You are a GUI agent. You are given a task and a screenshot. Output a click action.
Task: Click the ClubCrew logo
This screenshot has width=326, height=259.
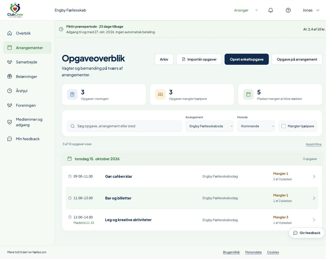click(x=15, y=10)
